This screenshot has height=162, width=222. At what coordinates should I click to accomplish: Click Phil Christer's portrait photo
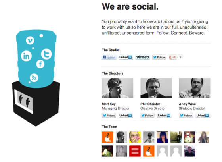pos(156,88)
